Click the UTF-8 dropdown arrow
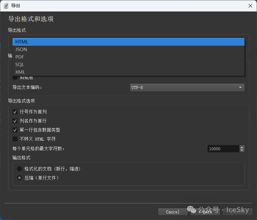Image resolution: width=257 pixels, height=220 pixels. coord(240,88)
